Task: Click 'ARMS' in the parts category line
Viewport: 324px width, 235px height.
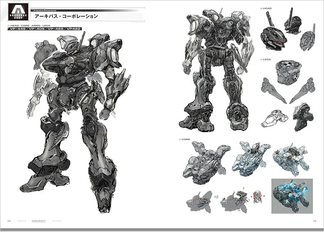Action: tap(36, 25)
